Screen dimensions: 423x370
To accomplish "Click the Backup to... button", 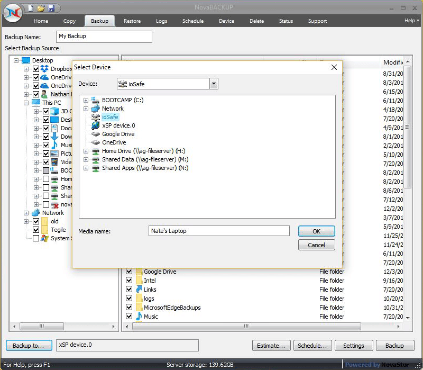I will (x=29, y=346).
